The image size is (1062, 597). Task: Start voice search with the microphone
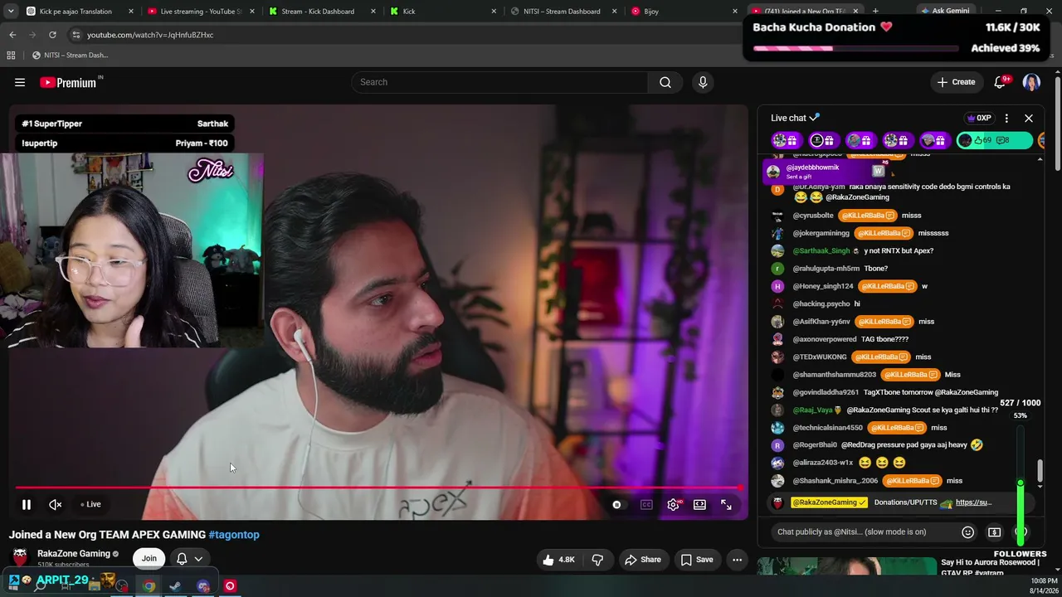[x=703, y=82]
